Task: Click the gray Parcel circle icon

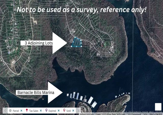Action: [10, 111]
